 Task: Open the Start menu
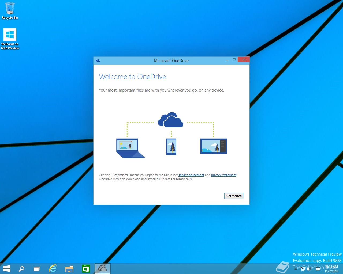pos(7,268)
